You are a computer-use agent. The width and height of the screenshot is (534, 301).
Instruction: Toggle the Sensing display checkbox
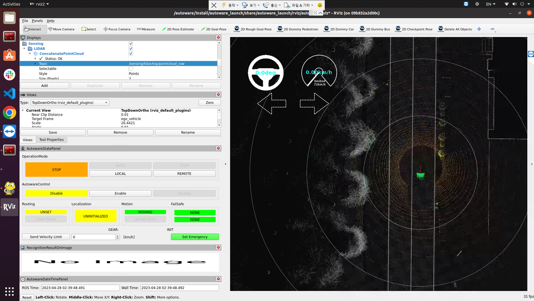point(131,43)
